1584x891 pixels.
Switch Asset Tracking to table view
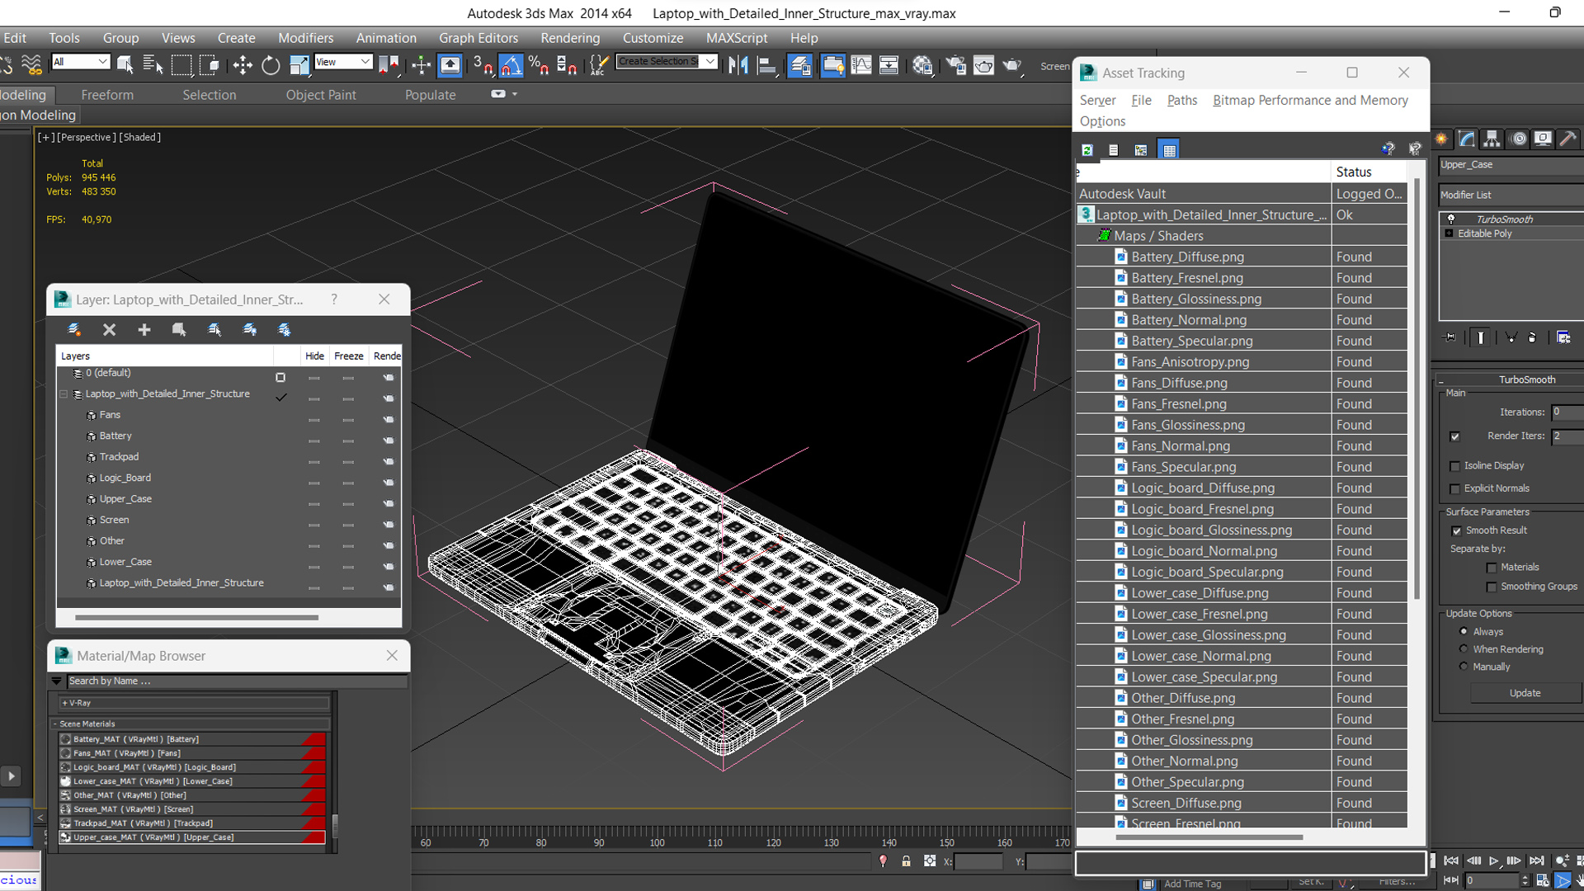(1168, 150)
